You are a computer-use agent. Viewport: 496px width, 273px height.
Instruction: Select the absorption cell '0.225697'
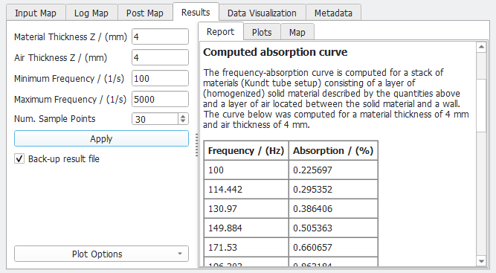coord(333,170)
